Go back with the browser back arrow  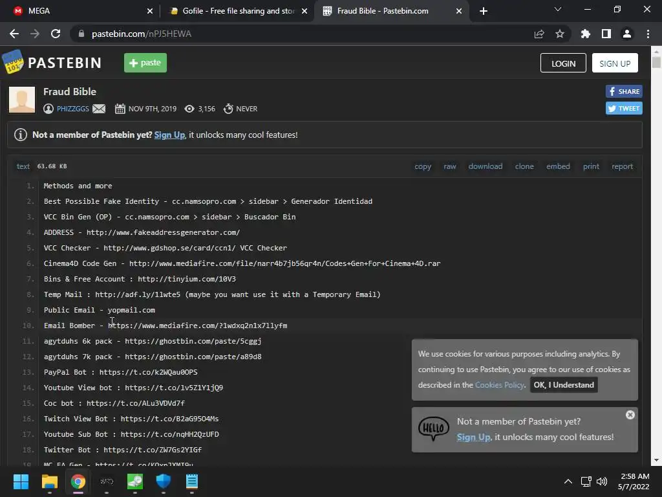point(14,34)
